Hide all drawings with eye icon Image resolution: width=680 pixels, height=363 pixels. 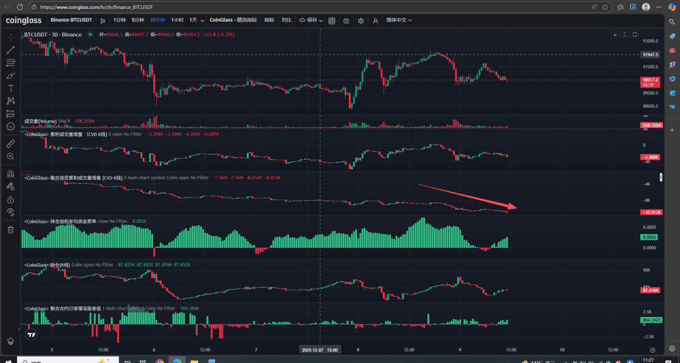click(x=11, y=212)
